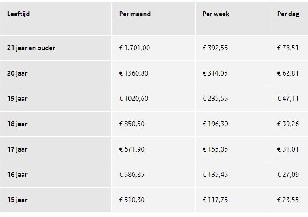Select the € 850,50 monthly value
308x217 pixels.
click(132, 124)
